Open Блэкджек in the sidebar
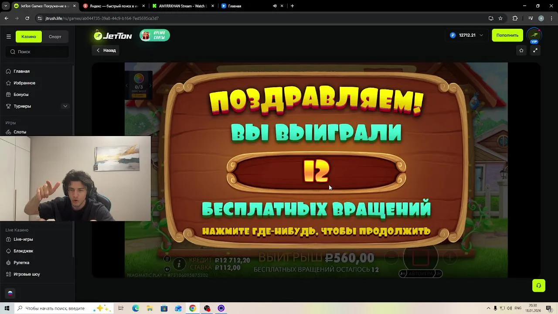Image resolution: width=558 pixels, height=314 pixels. [23, 251]
